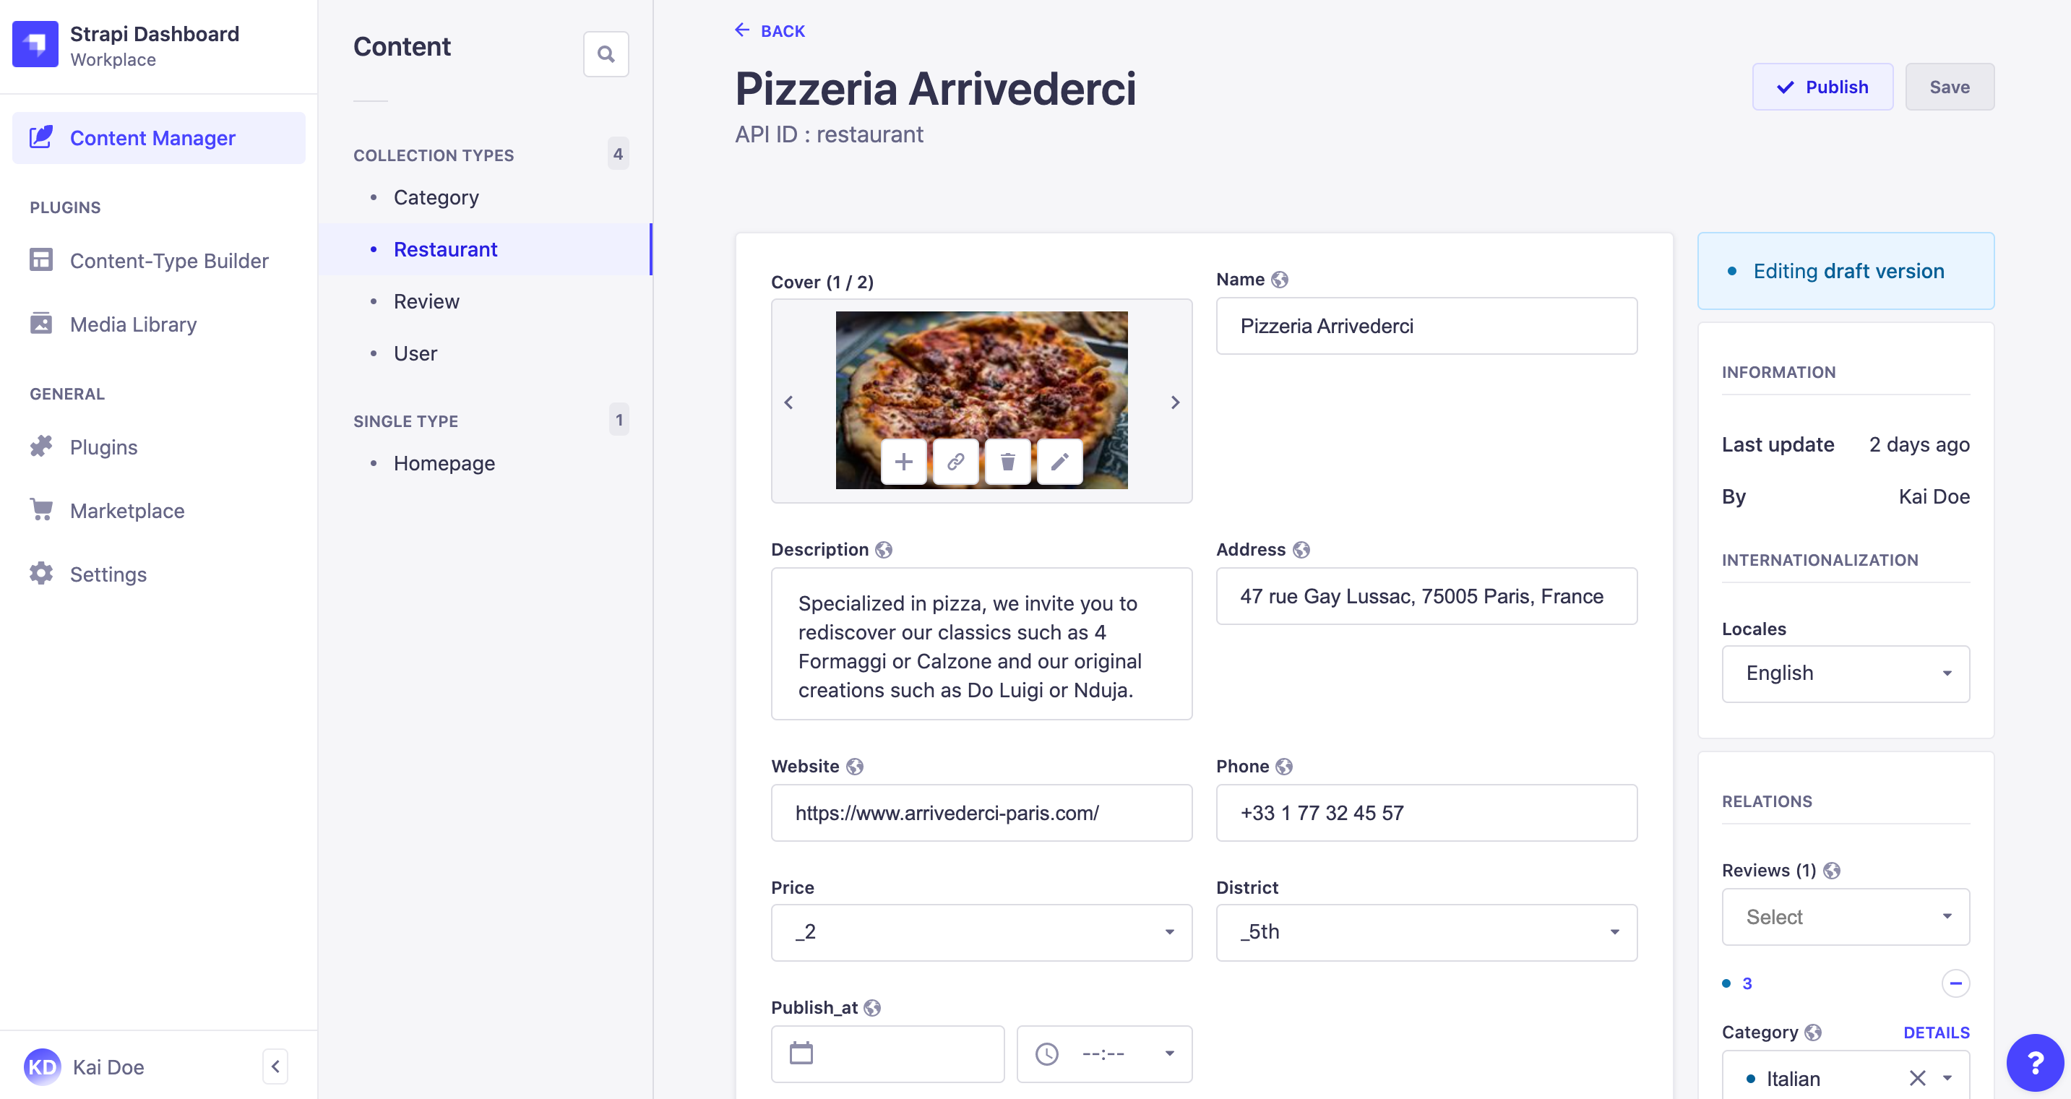Delete the current cover image

point(1007,462)
